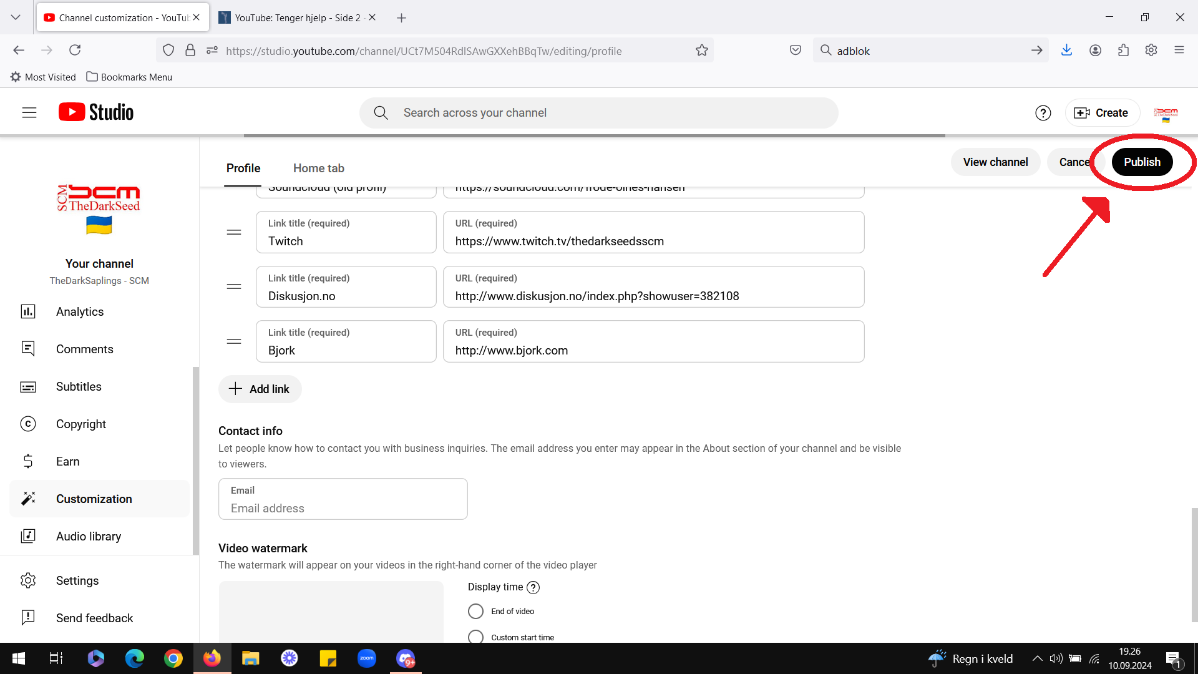Image resolution: width=1198 pixels, height=674 pixels.
Task: Click the adblok browser search box
Action: click(x=931, y=51)
